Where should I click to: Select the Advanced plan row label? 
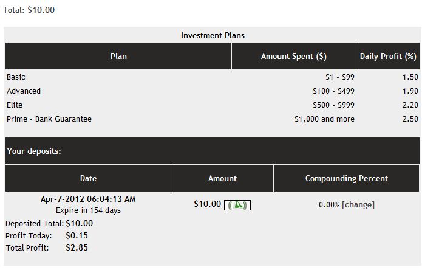[24, 91]
